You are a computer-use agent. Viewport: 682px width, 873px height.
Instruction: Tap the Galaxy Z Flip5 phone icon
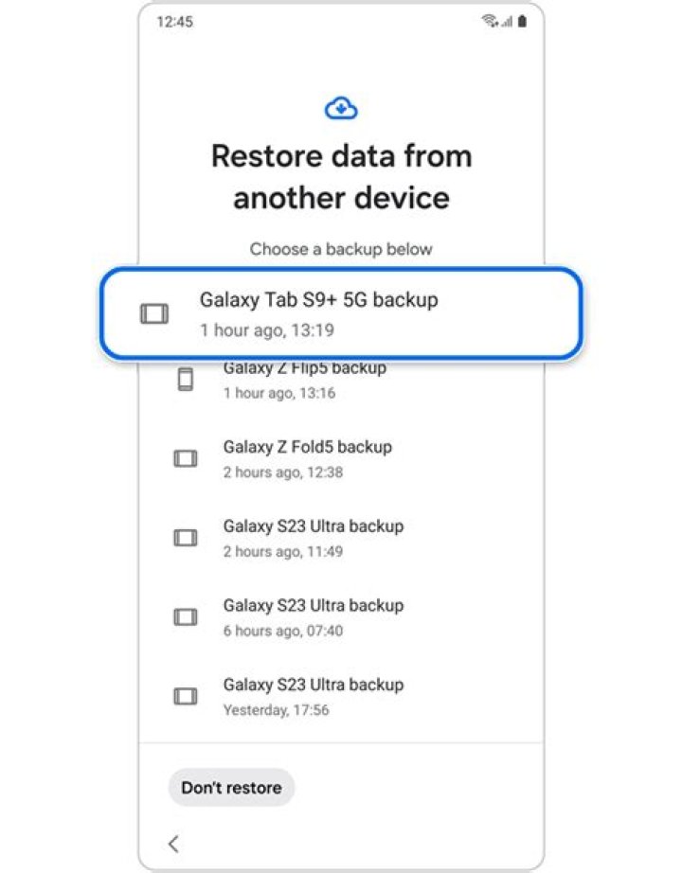pyautogui.click(x=186, y=379)
